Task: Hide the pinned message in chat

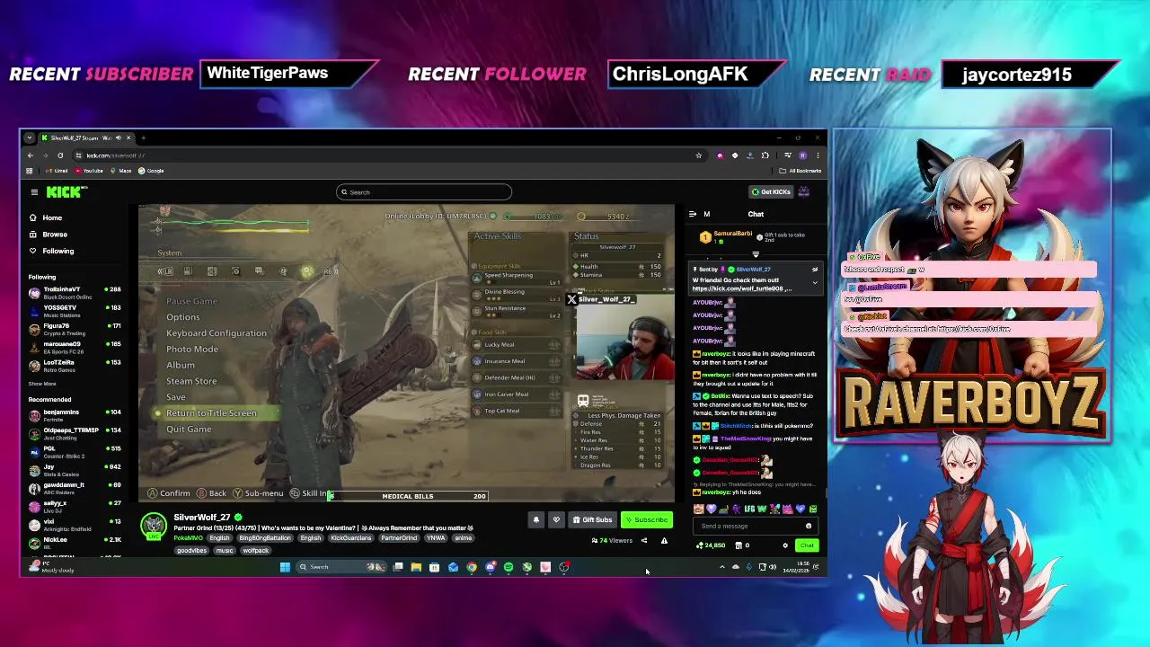Action: [x=815, y=270]
